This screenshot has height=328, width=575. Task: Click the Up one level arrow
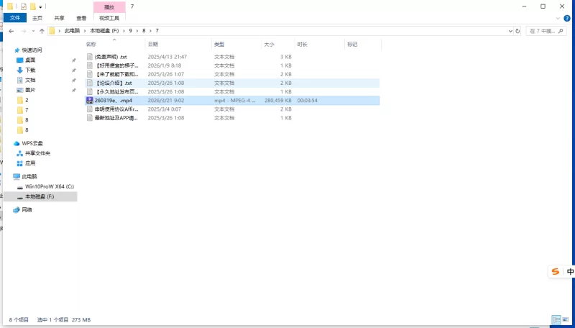coord(42,31)
